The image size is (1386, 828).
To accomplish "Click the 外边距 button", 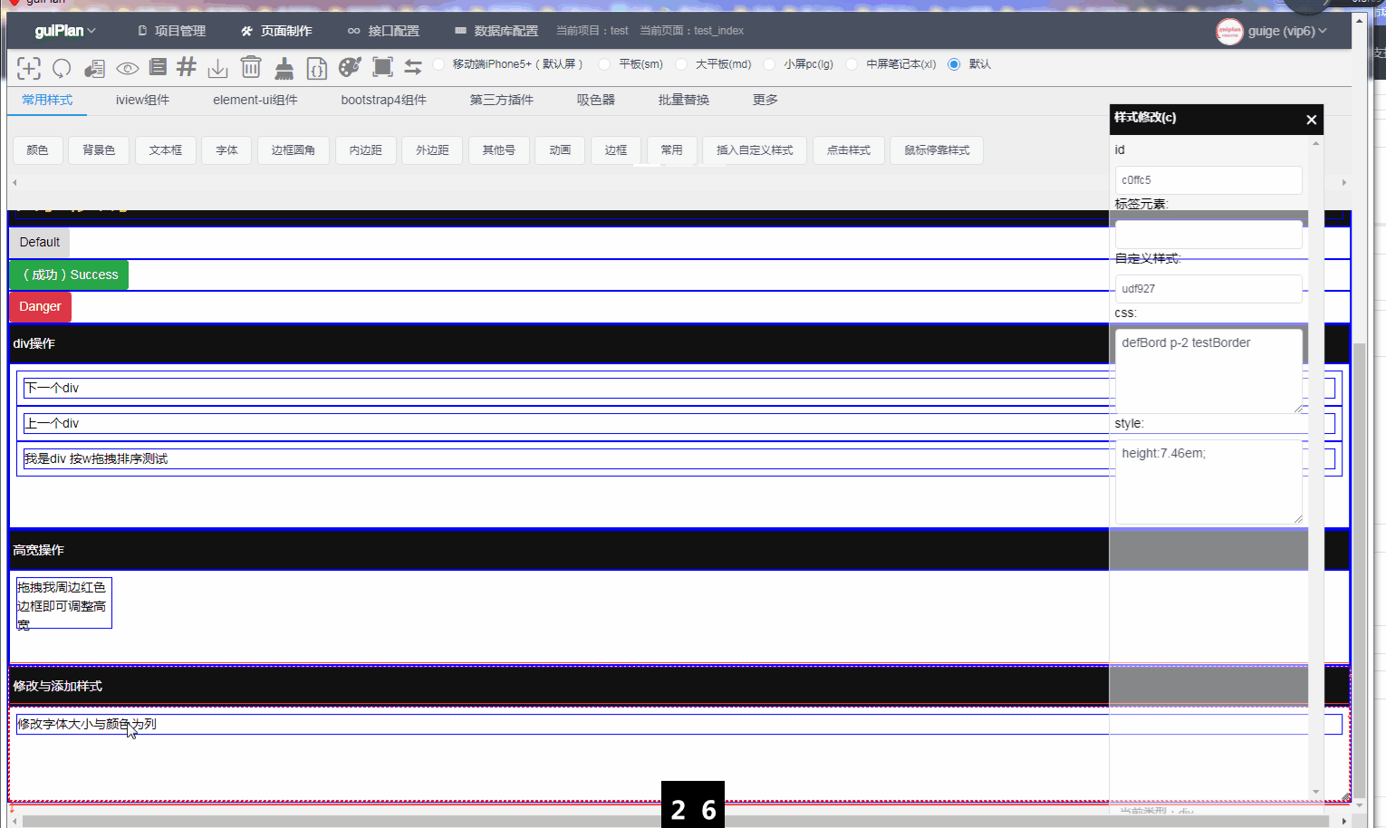I will click(x=432, y=150).
